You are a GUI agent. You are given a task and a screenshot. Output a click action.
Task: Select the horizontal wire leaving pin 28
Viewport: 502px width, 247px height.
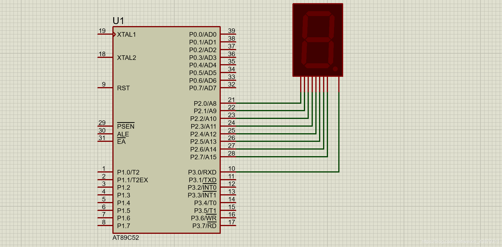282,156
